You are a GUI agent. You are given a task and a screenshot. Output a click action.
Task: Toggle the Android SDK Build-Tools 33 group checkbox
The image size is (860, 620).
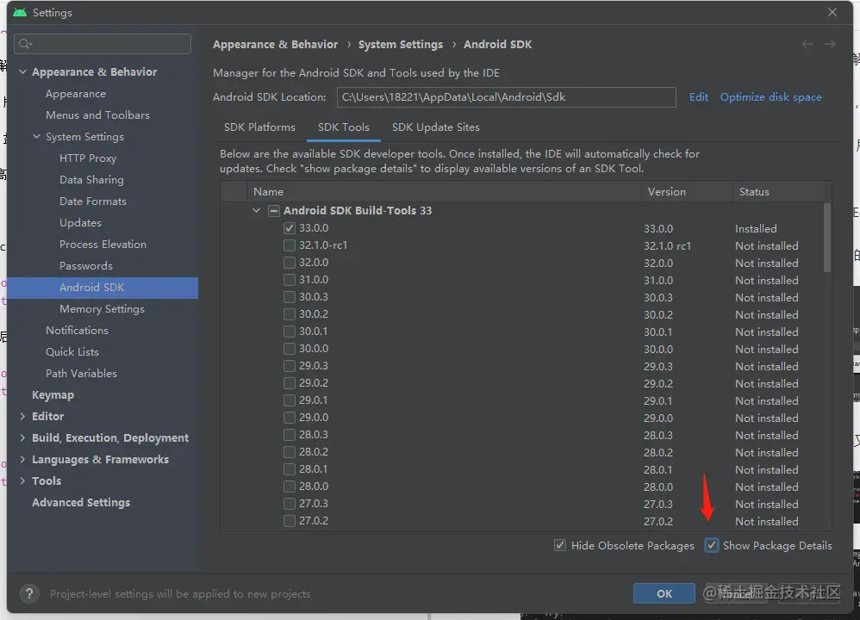[x=274, y=210]
